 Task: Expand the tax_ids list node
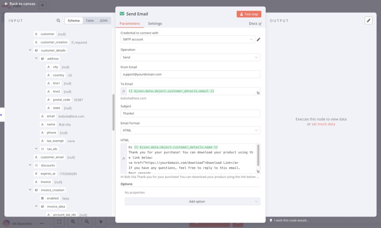[36, 149]
